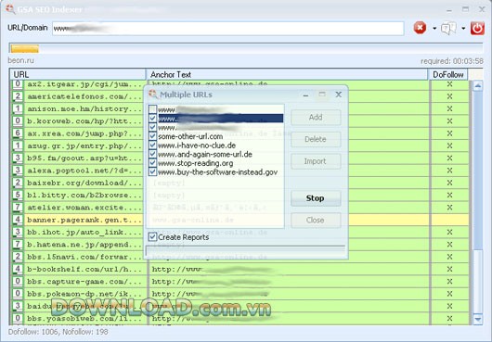The height and width of the screenshot is (342, 492).
Task: Toggle checkbox for www.and-again-some-url.de
Action: tap(152, 154)
